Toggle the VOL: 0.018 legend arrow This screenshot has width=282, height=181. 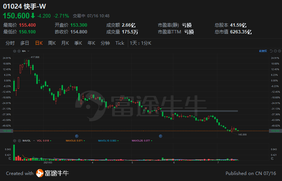click(50, 141)
